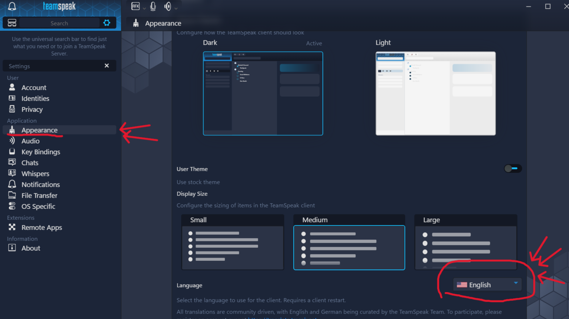
Task: Click the About info icon
Action: tap(12, 248)
